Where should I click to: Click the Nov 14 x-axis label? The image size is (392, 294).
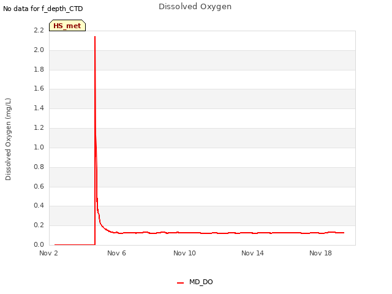coord(252,253)
